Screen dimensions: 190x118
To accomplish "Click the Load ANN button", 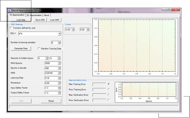I will (x=55, y=20).
